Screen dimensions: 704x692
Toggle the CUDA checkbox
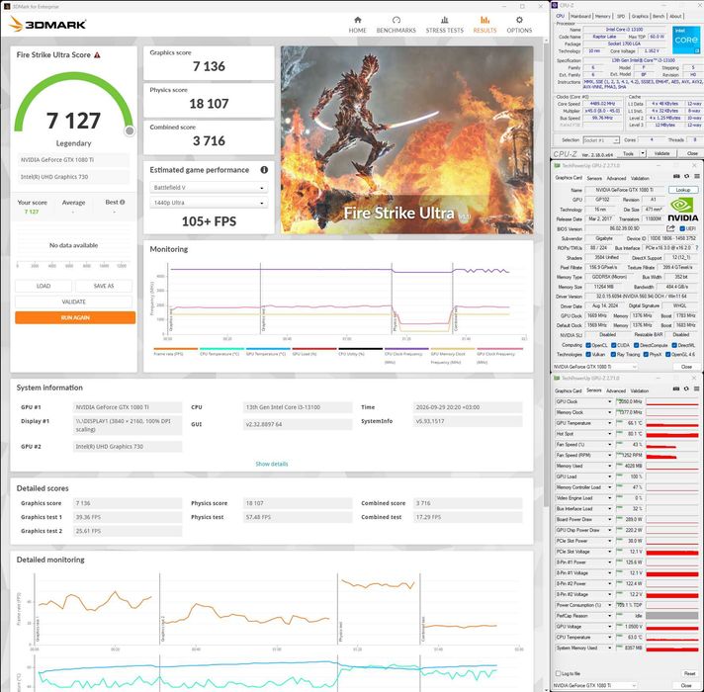pyautogui.click(x=613, y=345)
